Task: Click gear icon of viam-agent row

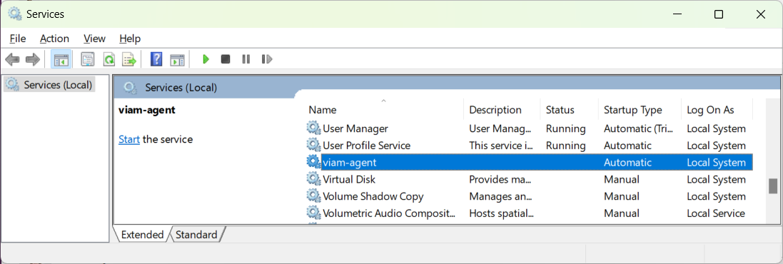Action: tap(313, 162)
